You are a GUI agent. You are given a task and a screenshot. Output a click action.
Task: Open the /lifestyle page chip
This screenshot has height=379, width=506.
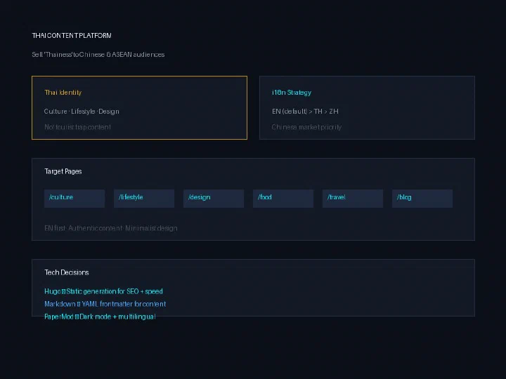(144, 198)
